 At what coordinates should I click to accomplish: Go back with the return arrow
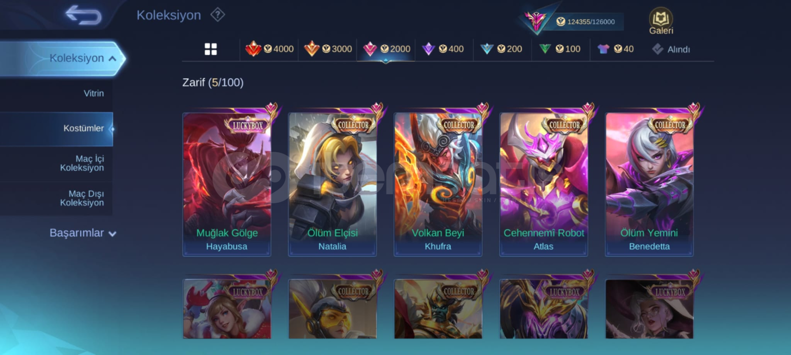coord(83,15)
